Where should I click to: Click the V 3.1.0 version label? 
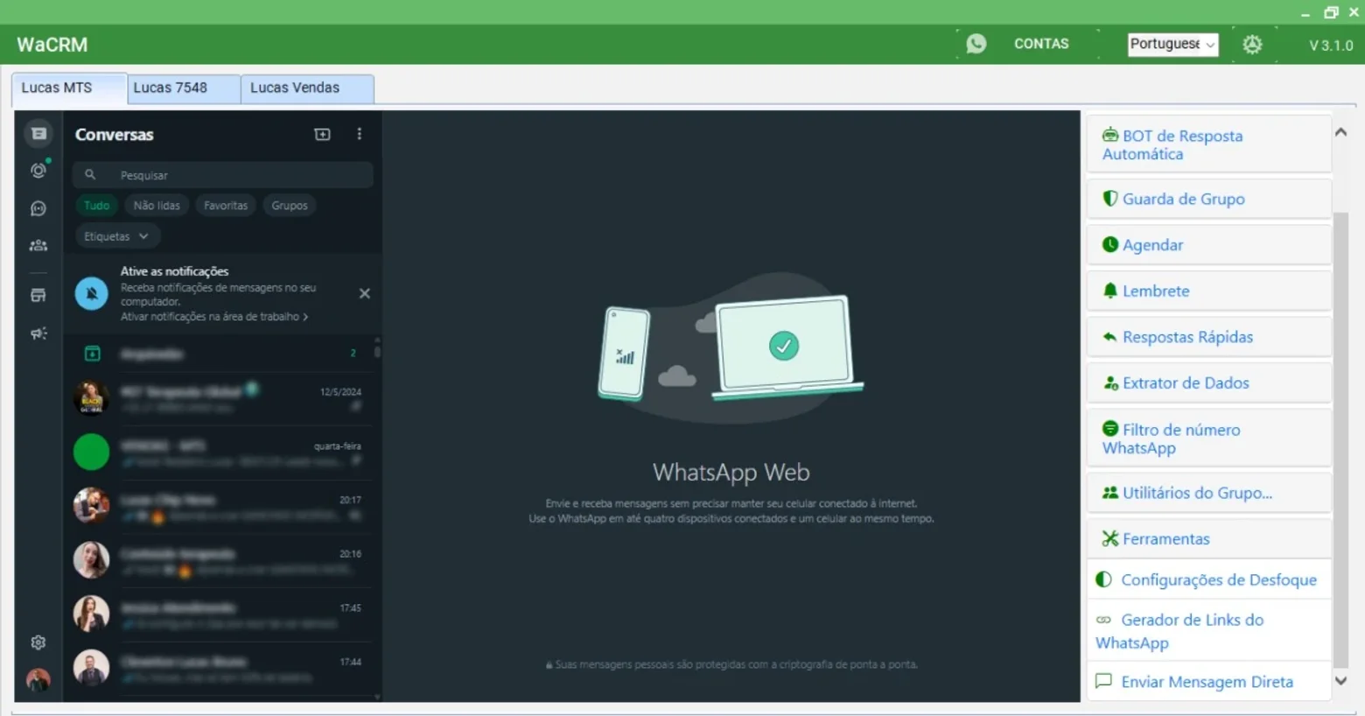pyautogui.click(x=1331, y=46)
